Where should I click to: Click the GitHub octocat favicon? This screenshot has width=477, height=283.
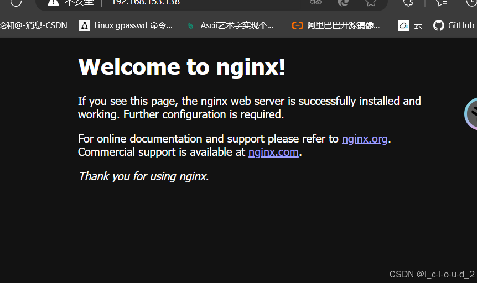pos(439,25)
